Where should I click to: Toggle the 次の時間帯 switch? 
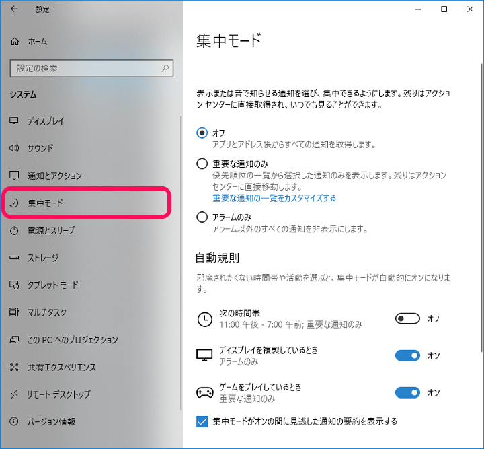(x=407, y=318)
